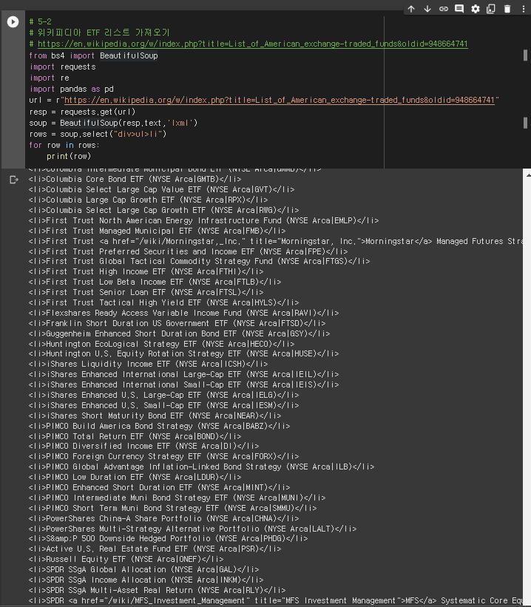
Task: Click output row 'Russell Equity ETF'
Action: 126,560
